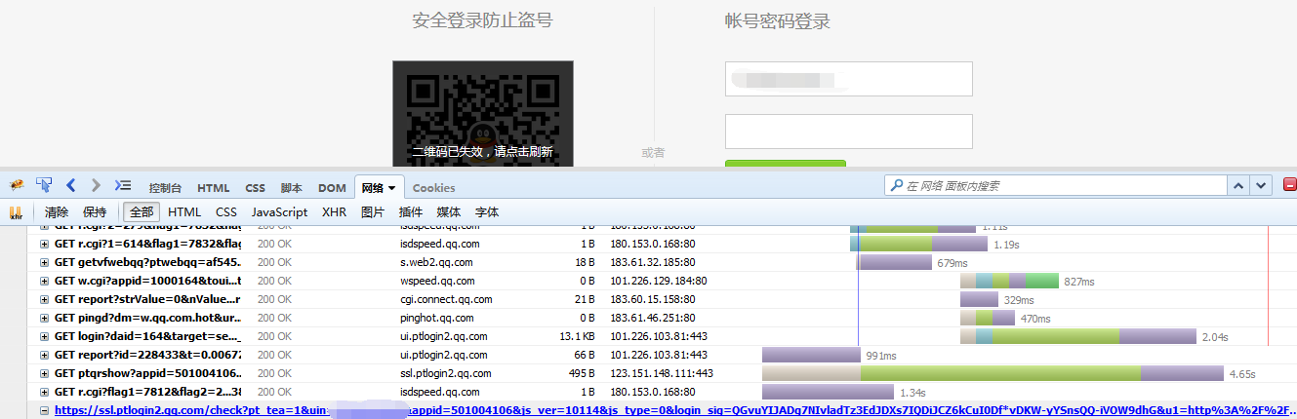Filter requests by 字体 type
The width and height of the screenshot is (1297, 419).
[487, 211]
